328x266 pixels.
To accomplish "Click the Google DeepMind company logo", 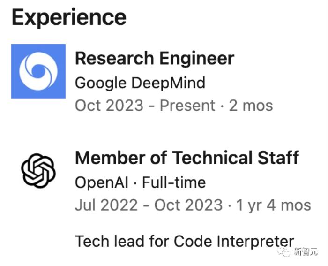I will click(x=38, y=71).
